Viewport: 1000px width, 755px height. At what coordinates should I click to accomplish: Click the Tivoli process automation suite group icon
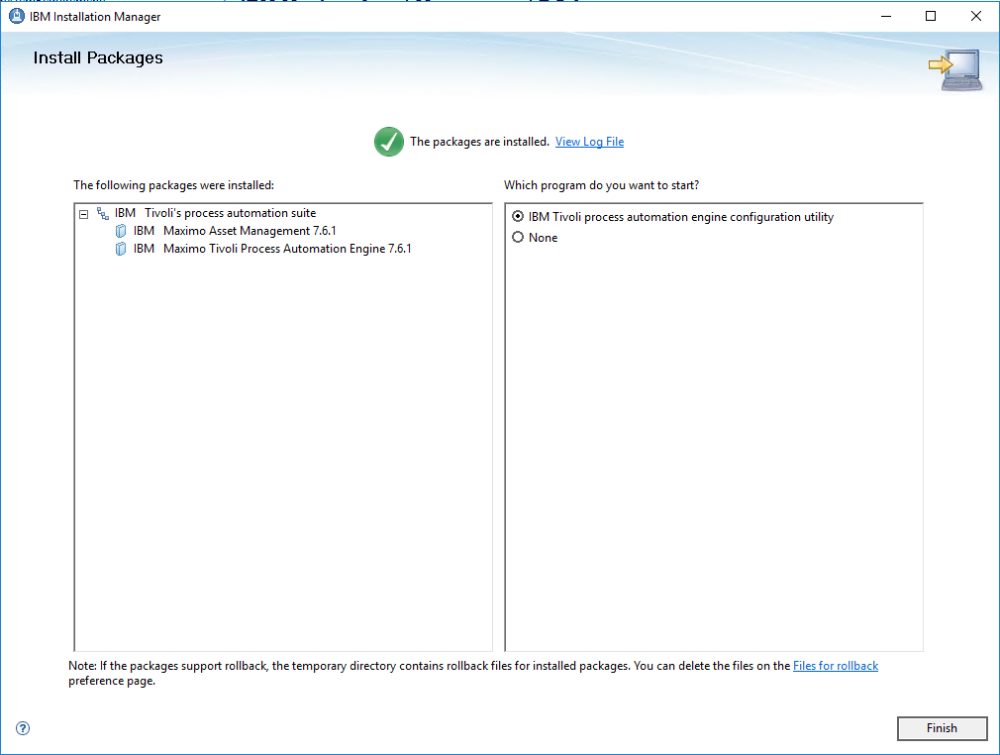pos(103,213)
